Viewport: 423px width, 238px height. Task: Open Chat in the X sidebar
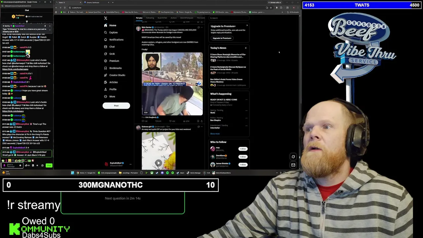[x=109, y=47]
